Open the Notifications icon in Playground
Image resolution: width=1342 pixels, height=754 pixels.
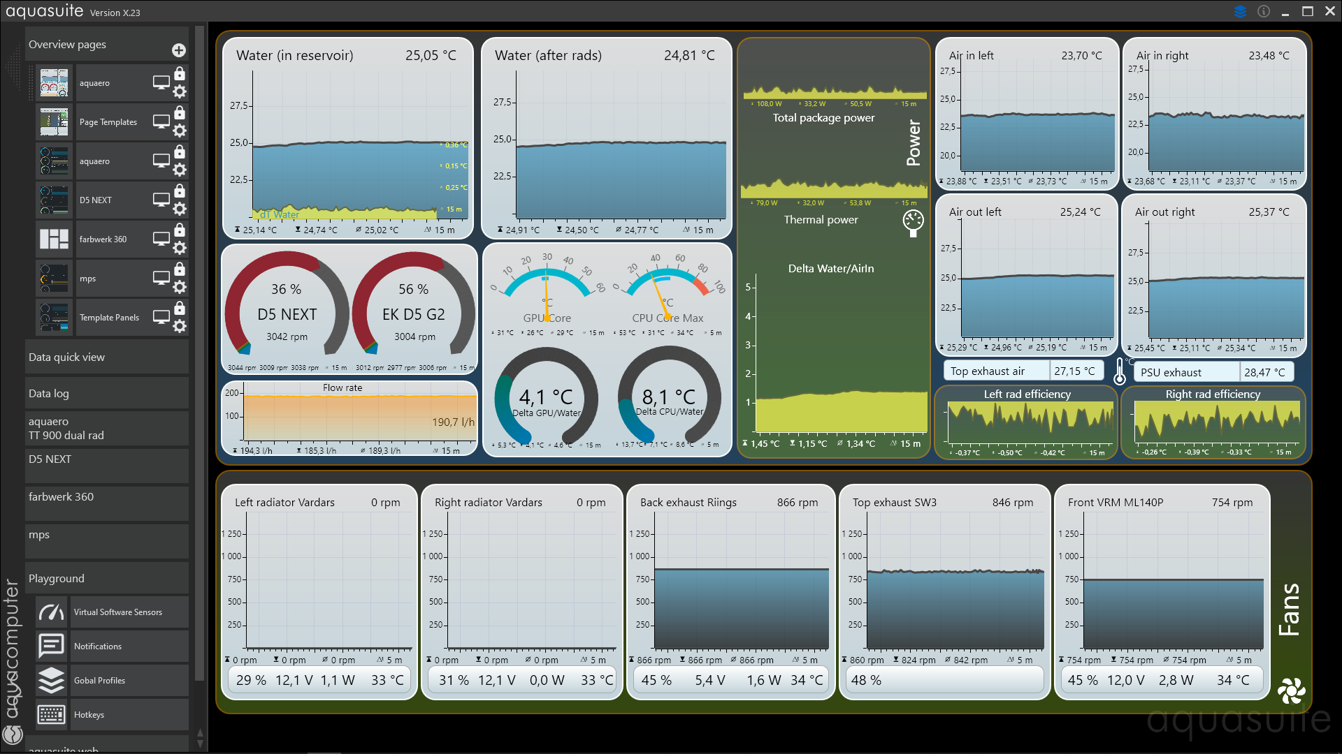(52, 646)
